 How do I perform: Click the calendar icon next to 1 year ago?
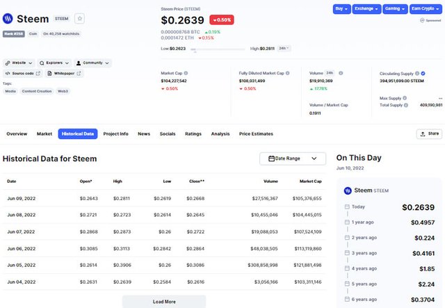click(347, 222)
